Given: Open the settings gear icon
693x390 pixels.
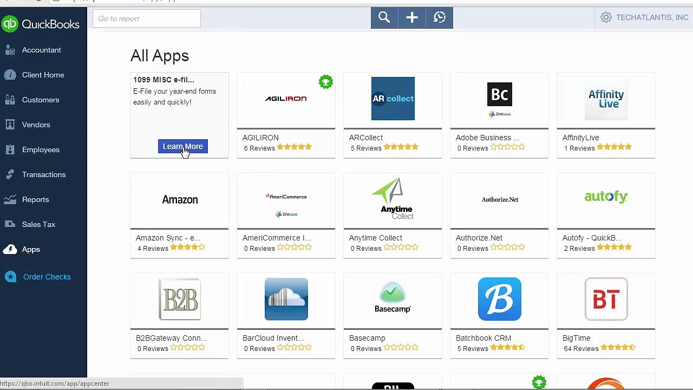Looking at the screenshot, I should tap(606, 17).
